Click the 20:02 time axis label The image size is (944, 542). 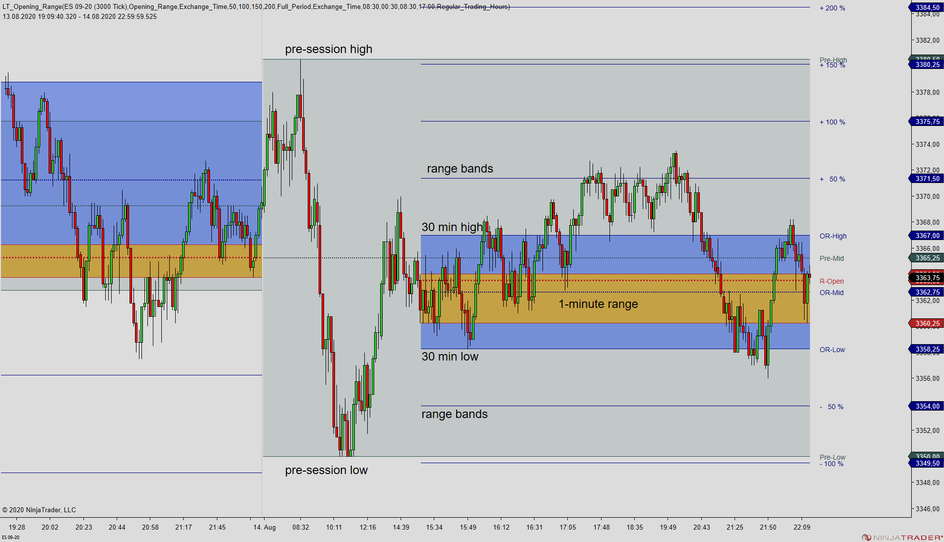50,527
